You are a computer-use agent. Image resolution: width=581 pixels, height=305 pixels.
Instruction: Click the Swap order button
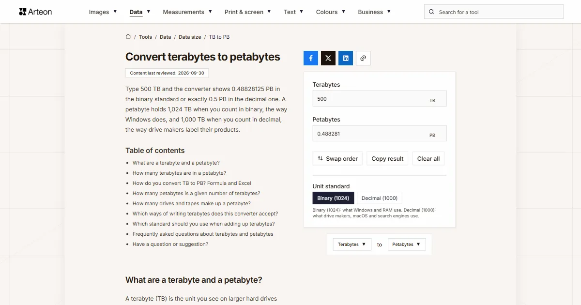[337, 159]
